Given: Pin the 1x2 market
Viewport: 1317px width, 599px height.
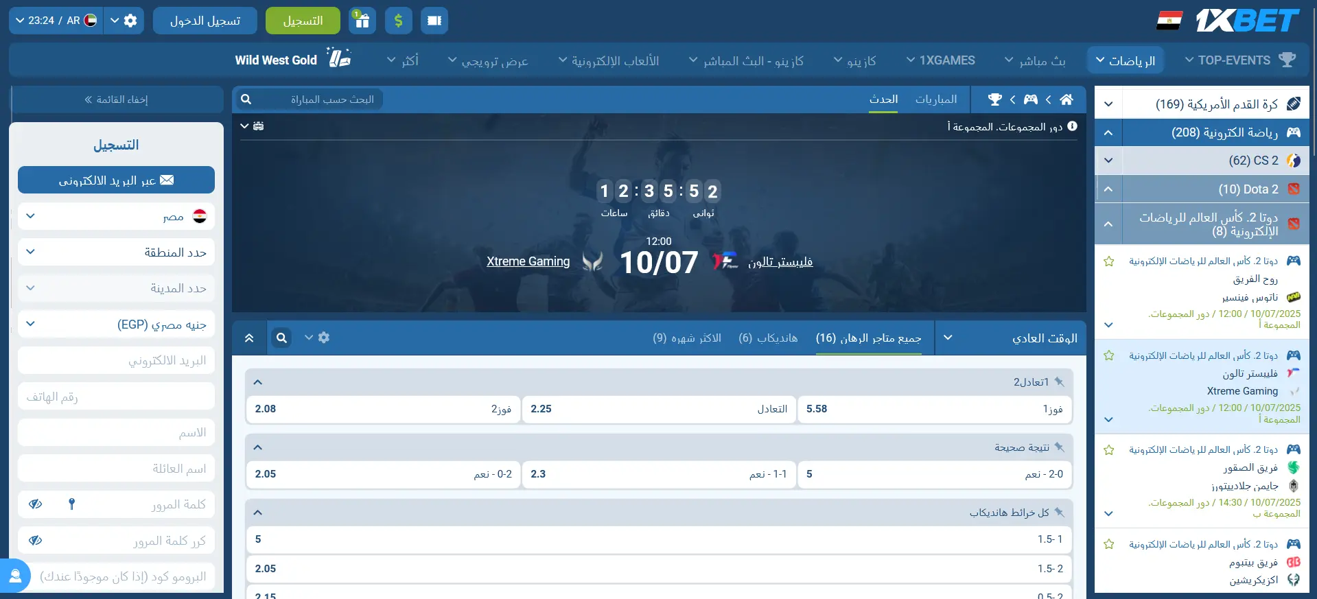Looking at the screenshot, I should point(1059,381).
